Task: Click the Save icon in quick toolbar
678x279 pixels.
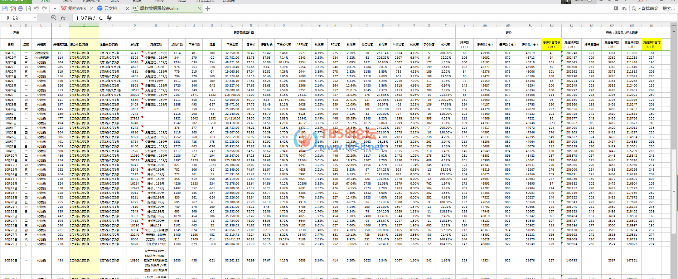Action: click(5, 8)
